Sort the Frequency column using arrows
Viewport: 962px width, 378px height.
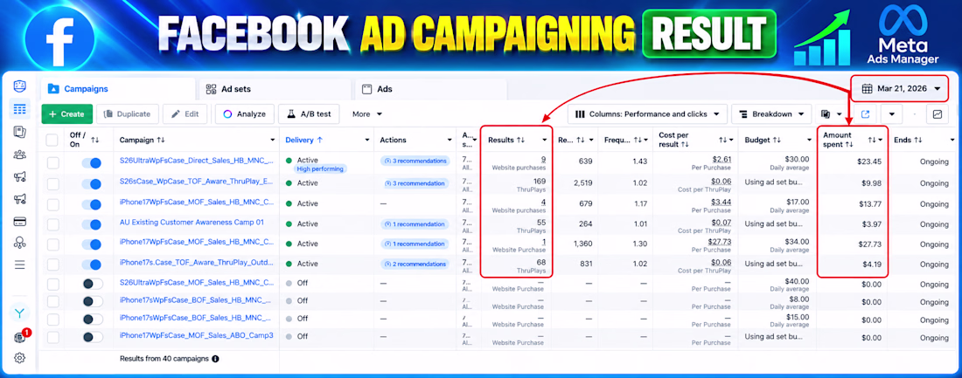(638, 140)
